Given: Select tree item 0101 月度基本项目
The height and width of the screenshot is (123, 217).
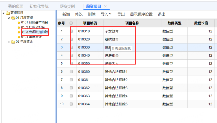Looking at the screenshot, I should tap(34, 22).
